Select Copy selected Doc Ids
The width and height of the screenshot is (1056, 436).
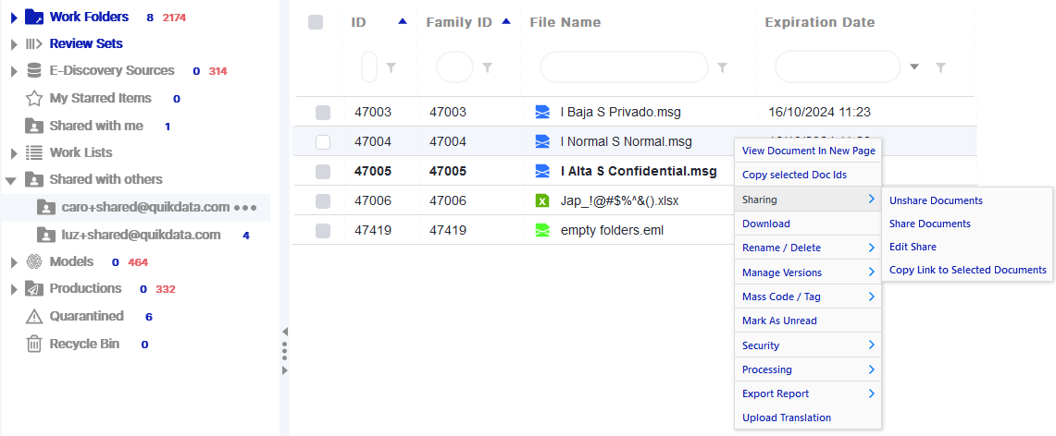click(x=807, y=175)
